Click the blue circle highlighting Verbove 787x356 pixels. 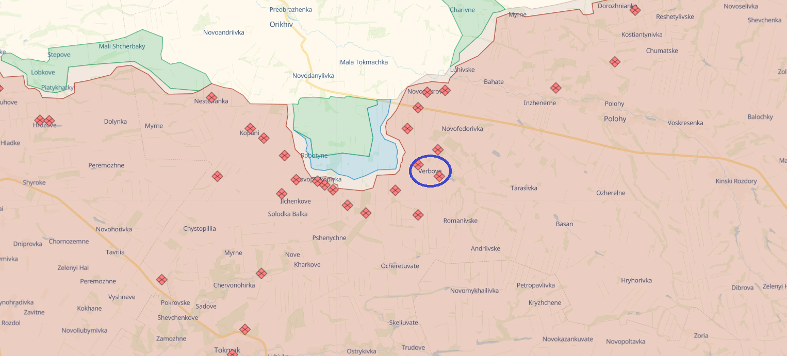click(x=431, y=171)
